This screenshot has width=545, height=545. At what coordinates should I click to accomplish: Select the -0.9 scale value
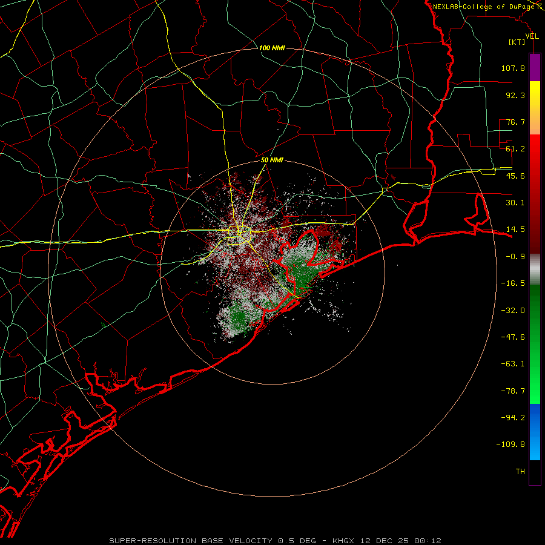(515, 257)
